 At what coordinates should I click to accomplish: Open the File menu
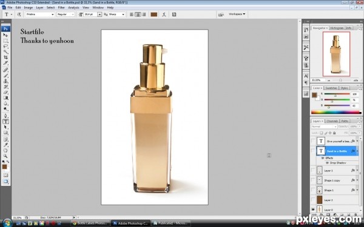[x=10, y=7]
